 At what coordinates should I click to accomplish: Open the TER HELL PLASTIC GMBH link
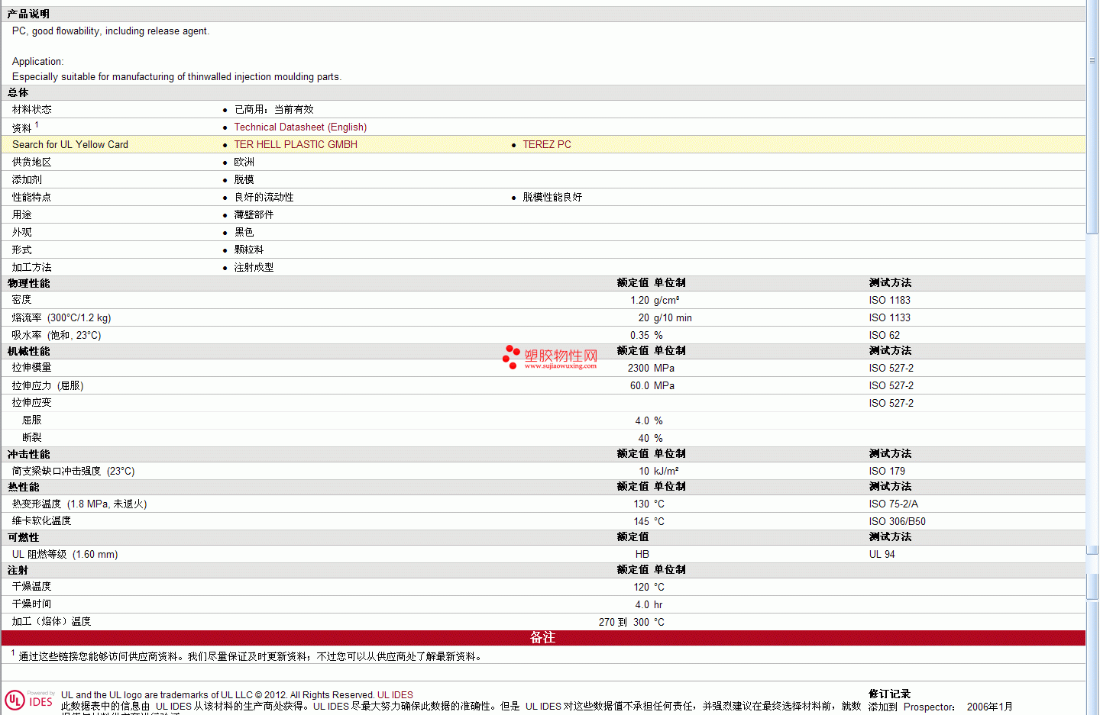click(296, 145)
